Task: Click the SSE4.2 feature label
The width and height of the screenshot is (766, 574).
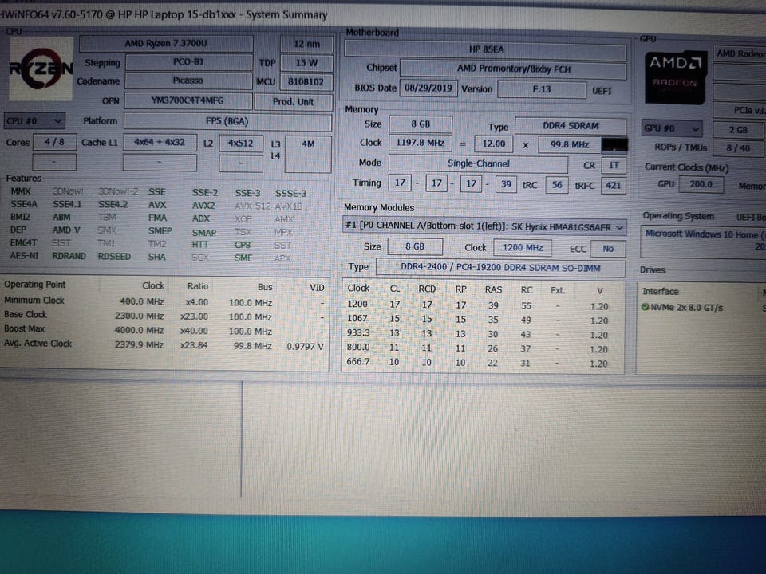Action: coord(113,204)
